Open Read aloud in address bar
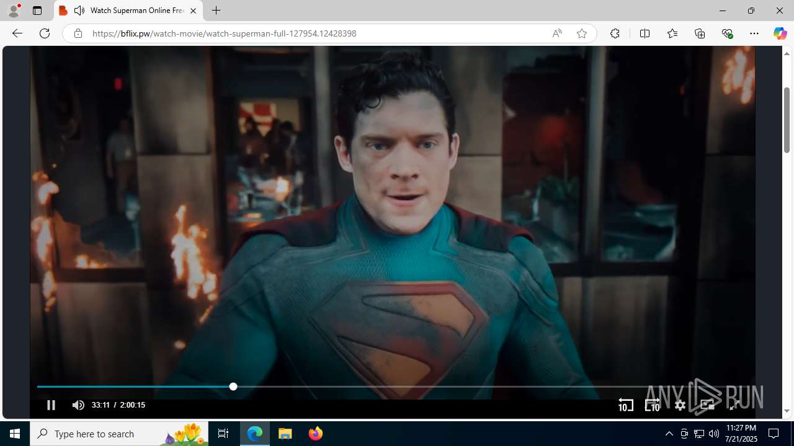Viewport: 794px width, 446px height. [557, 33]
